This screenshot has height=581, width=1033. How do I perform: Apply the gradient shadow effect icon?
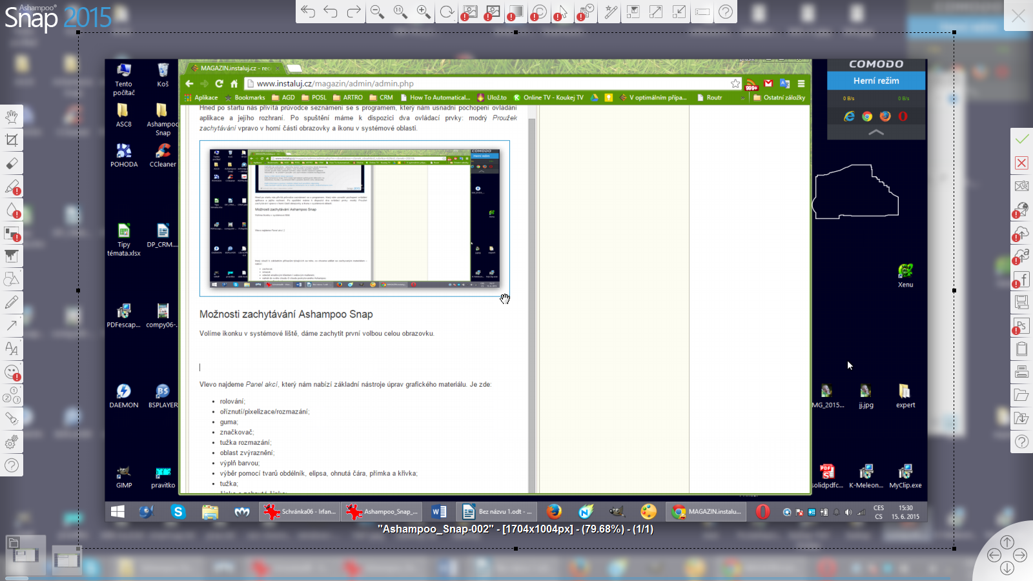516,12
